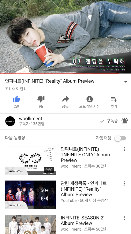Tap the blue thumbs-up like icon
This screenshot has height=234, width=131.
(16, 99)
